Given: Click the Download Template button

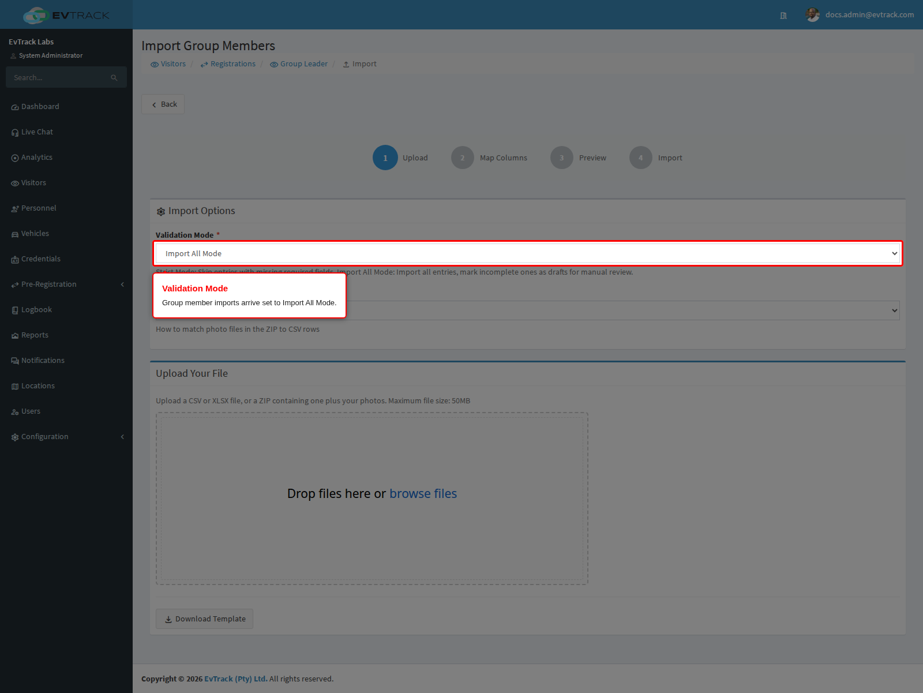Looking at the screenshot, I should pos(204,619).
